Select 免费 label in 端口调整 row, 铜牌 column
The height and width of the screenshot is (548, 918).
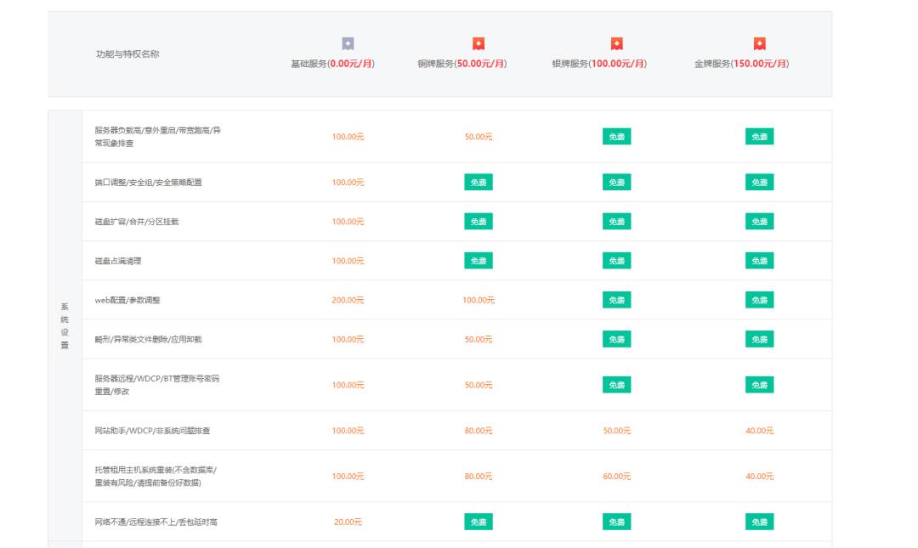point(478,180)
